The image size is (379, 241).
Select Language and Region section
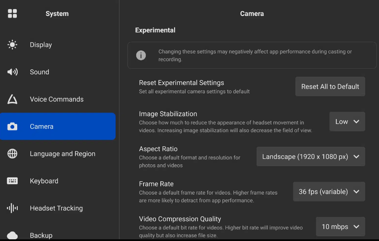(58, 154)
